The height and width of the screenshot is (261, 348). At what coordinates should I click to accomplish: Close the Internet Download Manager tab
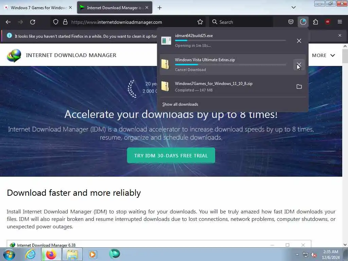coord(147,7)
